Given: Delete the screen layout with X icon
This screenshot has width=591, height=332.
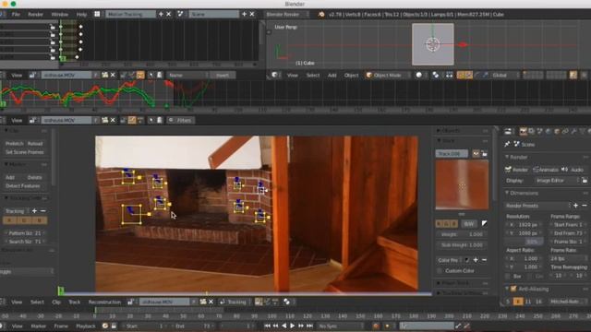Looking at the screenshot, I should click(168, 15).
